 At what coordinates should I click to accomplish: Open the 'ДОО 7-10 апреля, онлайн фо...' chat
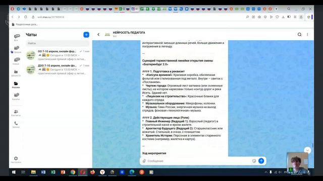[x=58, y=69]
